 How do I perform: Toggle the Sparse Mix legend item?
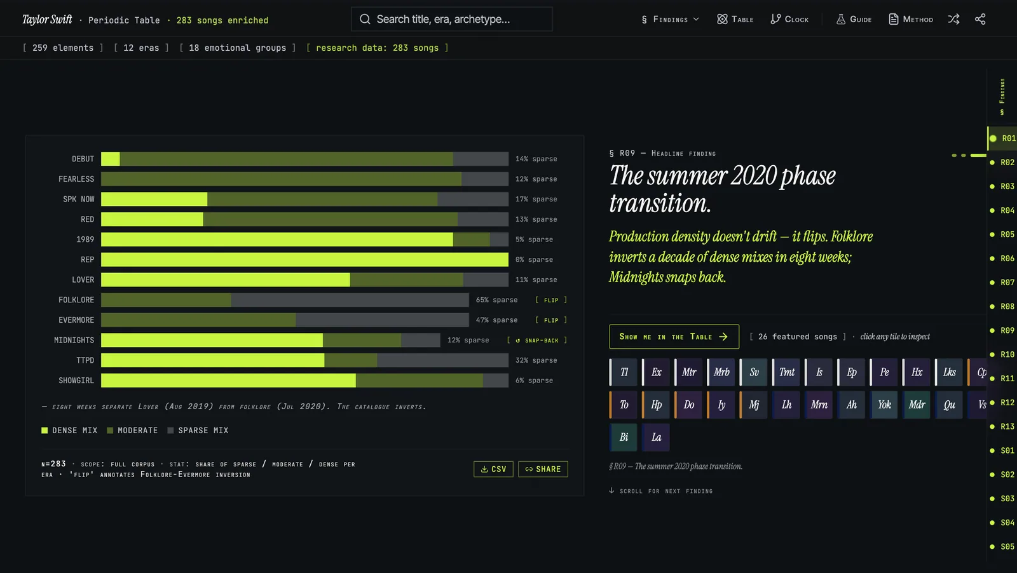click(x=198, y=430)
